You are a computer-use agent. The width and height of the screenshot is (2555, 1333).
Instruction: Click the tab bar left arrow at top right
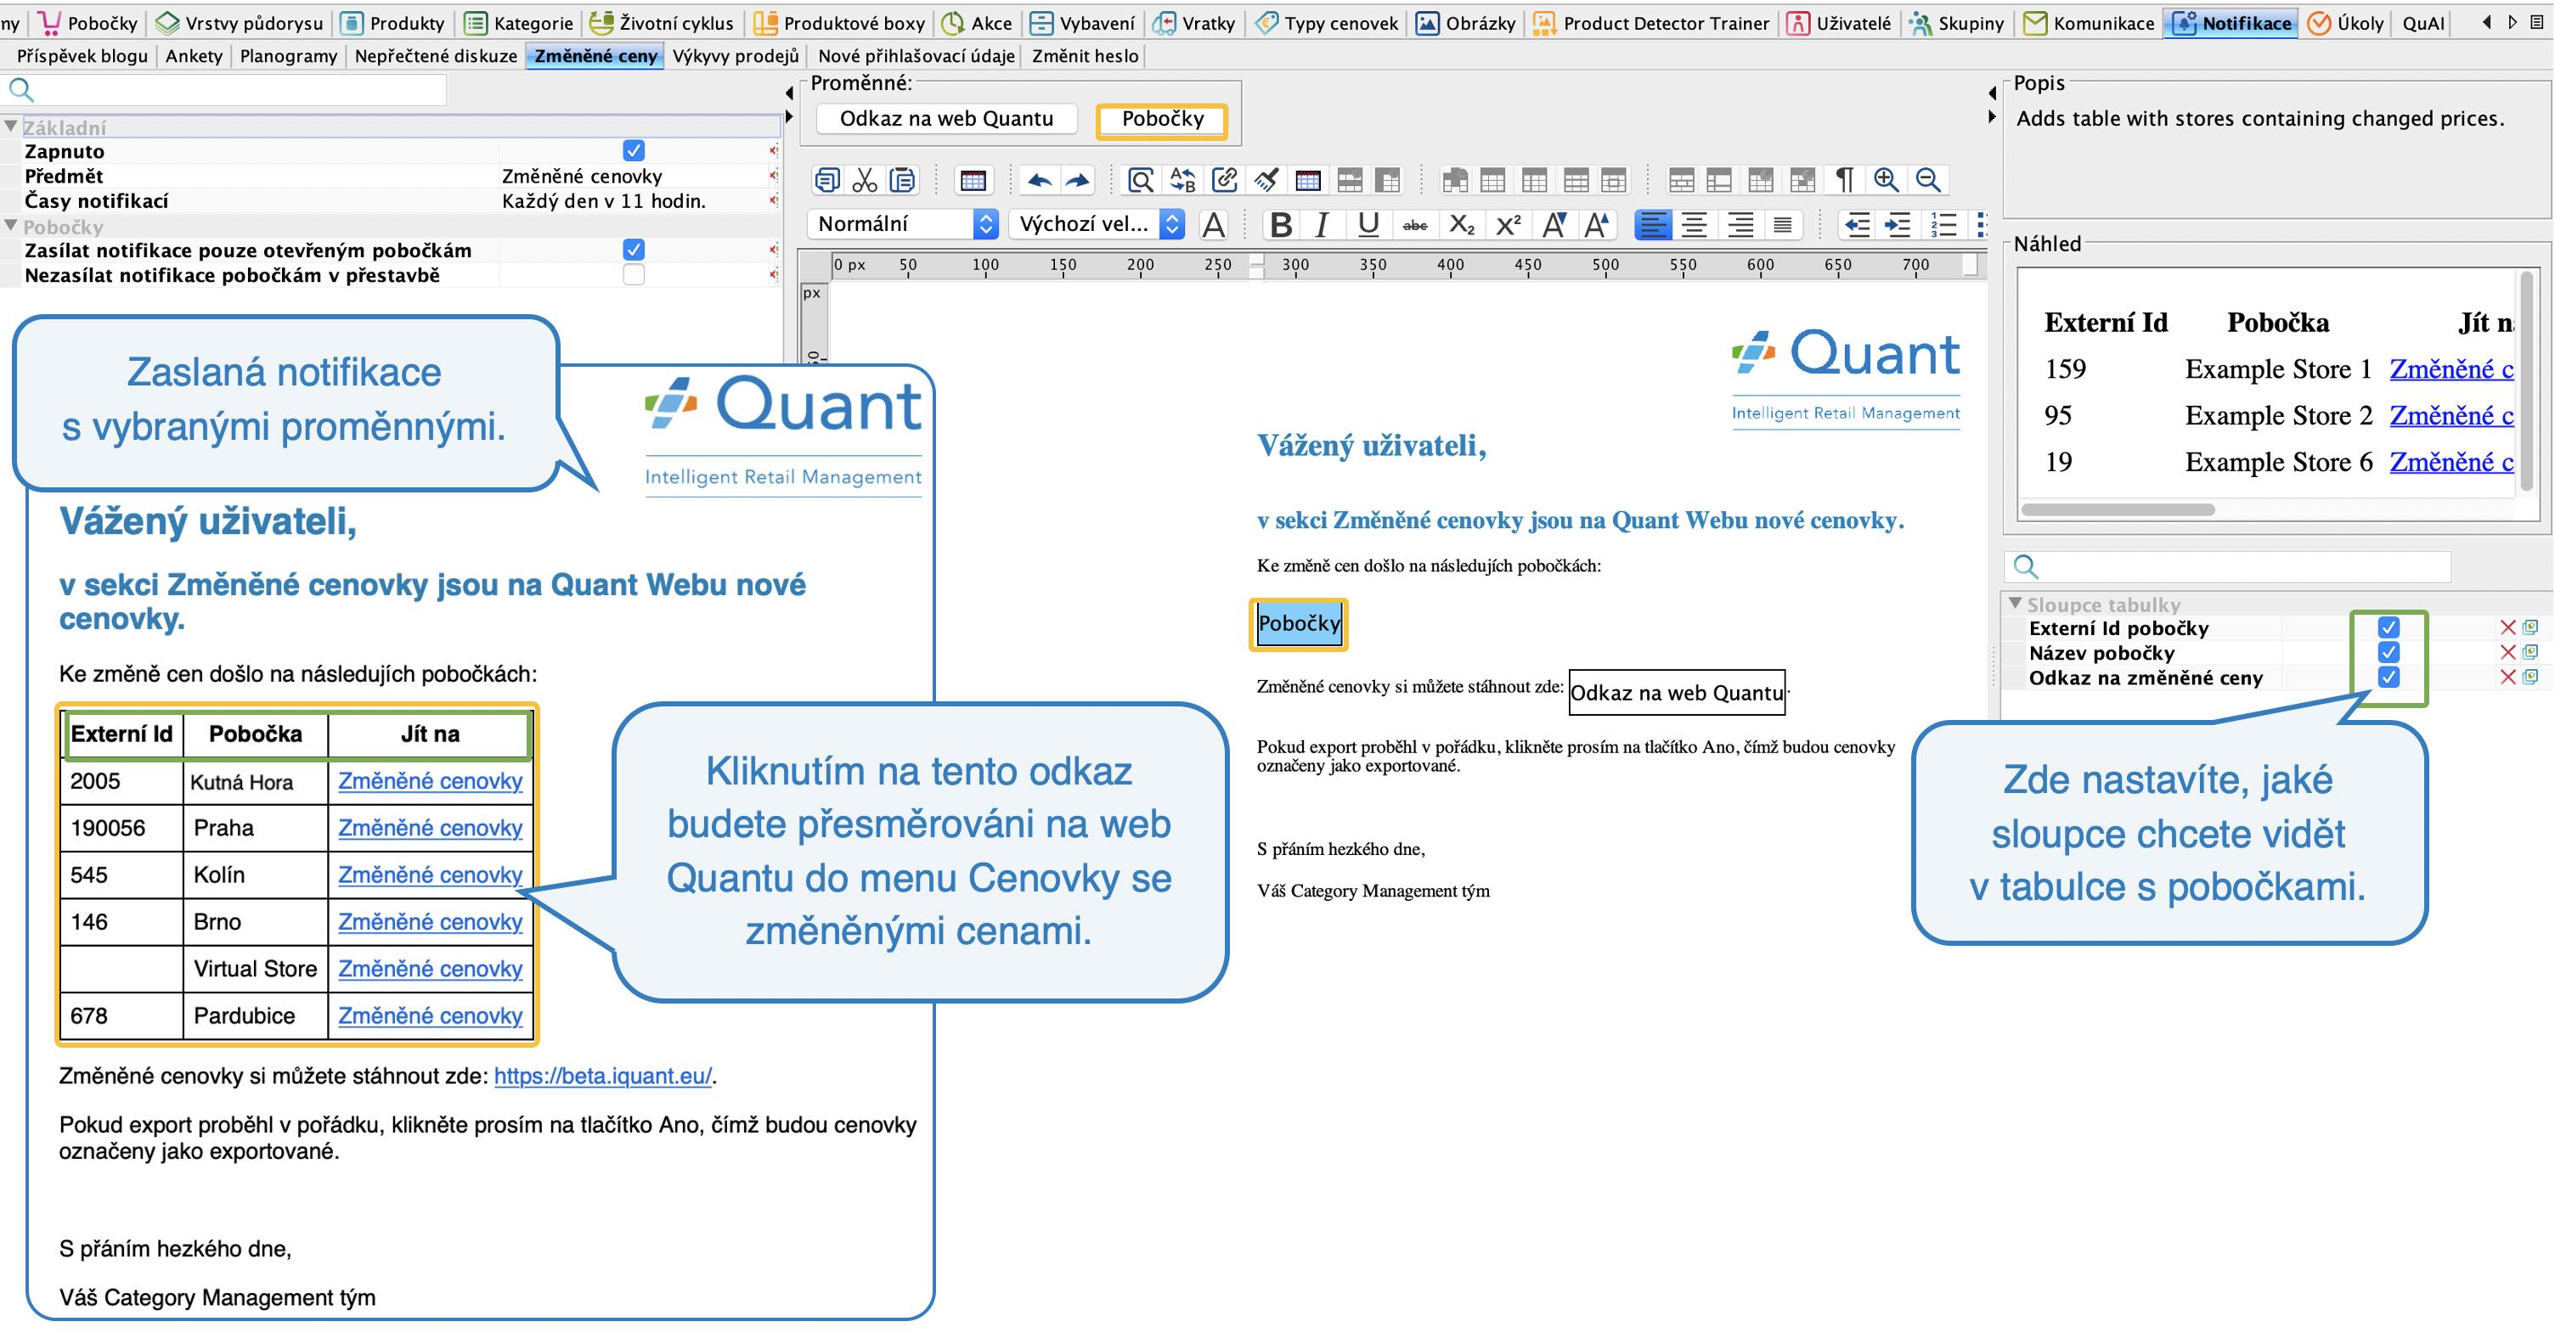(x=2488, y=22)
